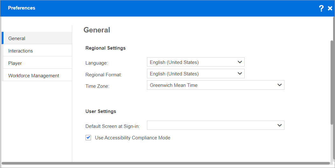Click the vertical scrollbar on the right edge

point(332,83)
